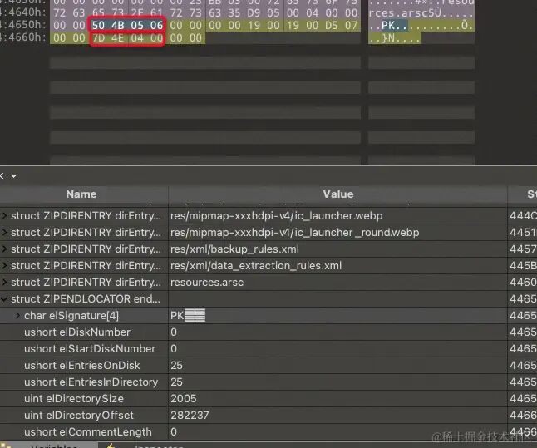Click the elCommentLength value 0
Screen dimensions: 537x448
pos(174,431)
